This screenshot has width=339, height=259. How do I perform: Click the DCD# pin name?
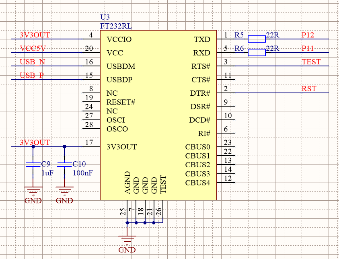pyautogui.click(x=200, y=120)
